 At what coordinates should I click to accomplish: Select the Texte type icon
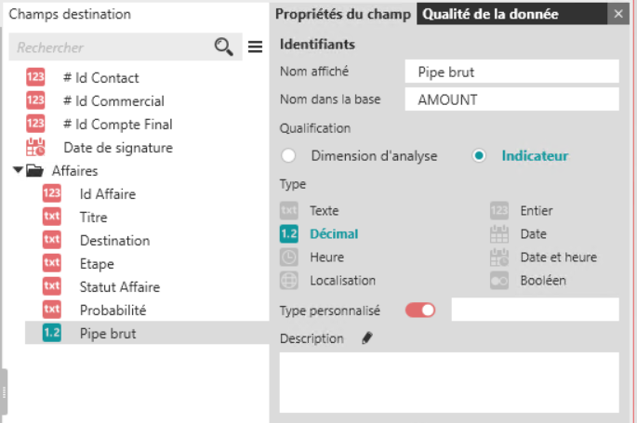click(x=289, y=211)
